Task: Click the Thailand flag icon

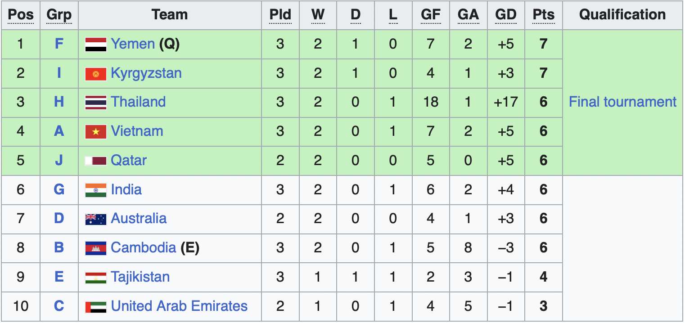Action: tap(96, 103)
